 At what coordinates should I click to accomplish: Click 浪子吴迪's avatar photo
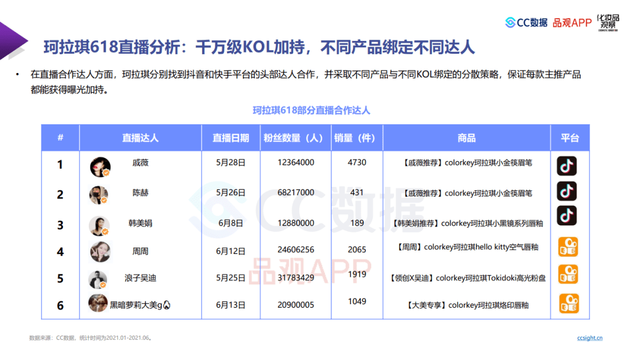pyautogui.click(x=98, y=280)
